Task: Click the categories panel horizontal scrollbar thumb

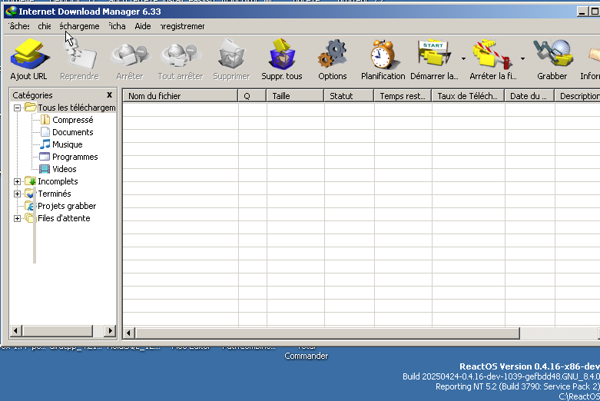Action: pyautogui.click(x=57, y=330)
